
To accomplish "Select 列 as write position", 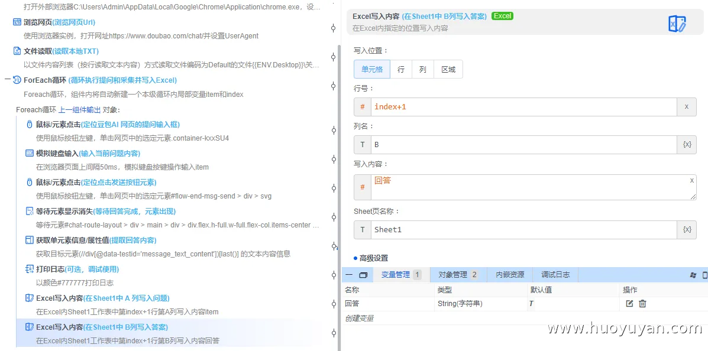I will click(x=423, y=70).
